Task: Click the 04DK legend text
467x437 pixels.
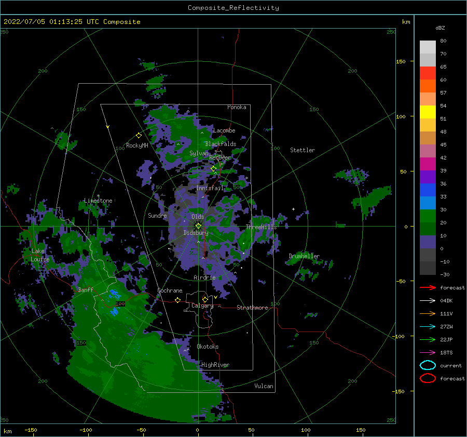Action: tap(446, 301)
